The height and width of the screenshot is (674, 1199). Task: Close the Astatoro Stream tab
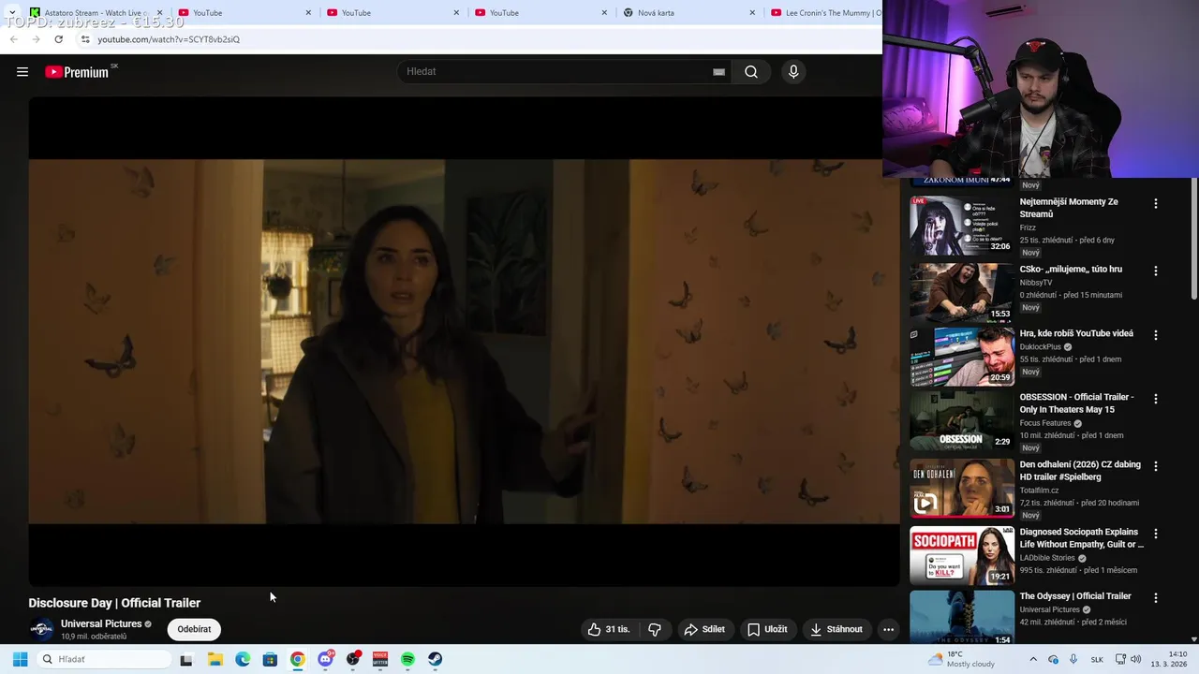(160, 13)
